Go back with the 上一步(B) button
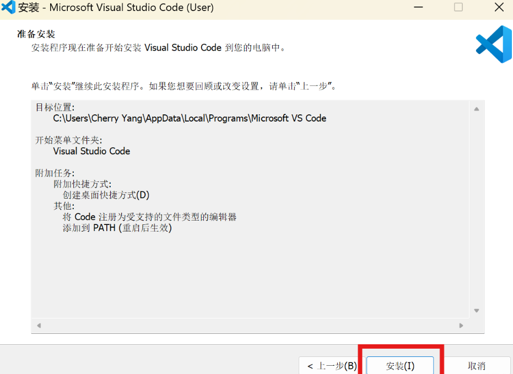Viewport: 513px width, 374px height. [x=332, y=366]
